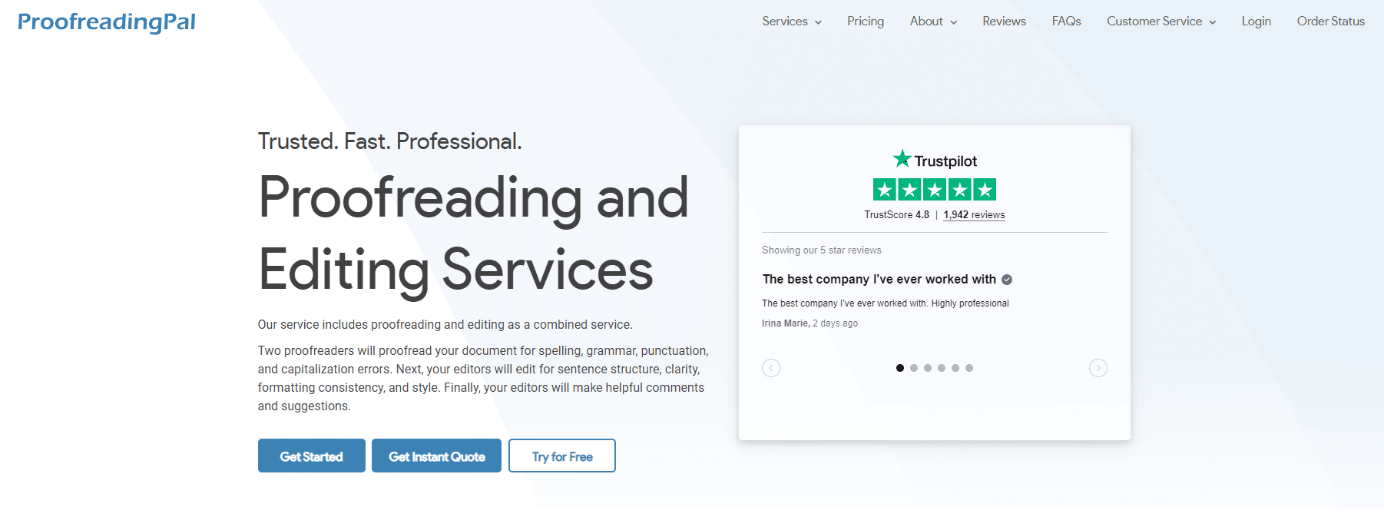Viewport: 1384px width, 527px height.
Task: Go to the Pricing page
Action: click(866, 22)
